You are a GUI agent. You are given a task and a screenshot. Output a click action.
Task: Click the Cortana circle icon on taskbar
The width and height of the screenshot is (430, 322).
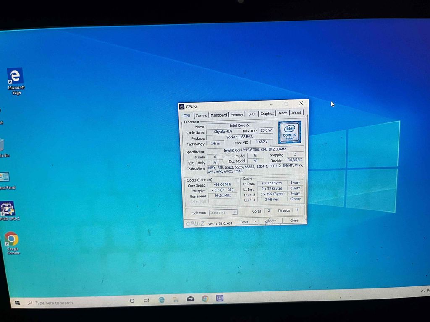click(132, 301)
